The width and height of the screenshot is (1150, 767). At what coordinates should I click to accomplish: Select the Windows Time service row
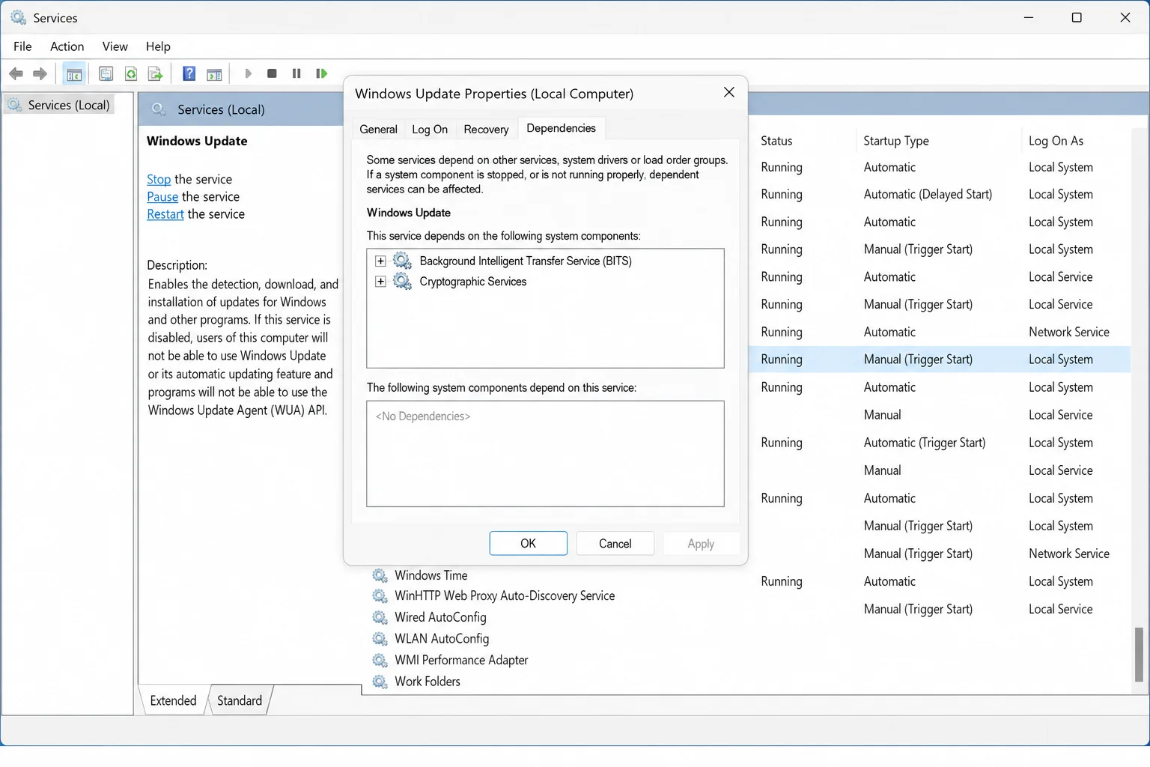(431, 575)
